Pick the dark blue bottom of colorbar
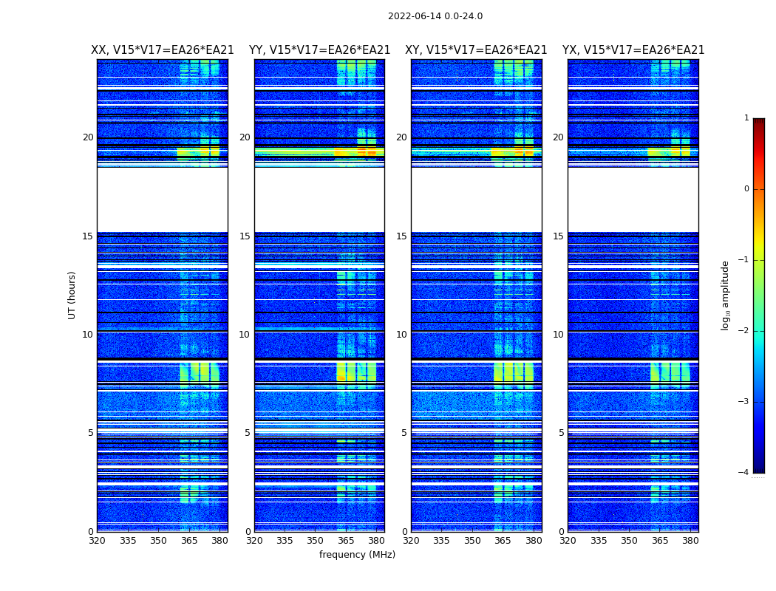The height and width of the screenshot is (591, 776). pyautogui.click(x=758, y=469)
